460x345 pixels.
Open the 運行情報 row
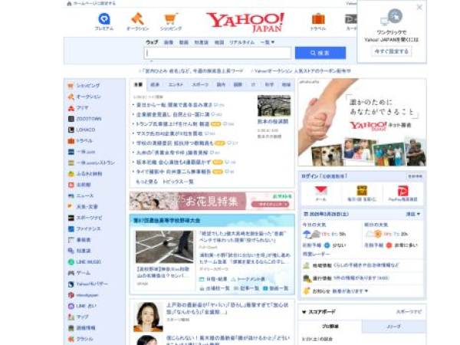(362, 278)
